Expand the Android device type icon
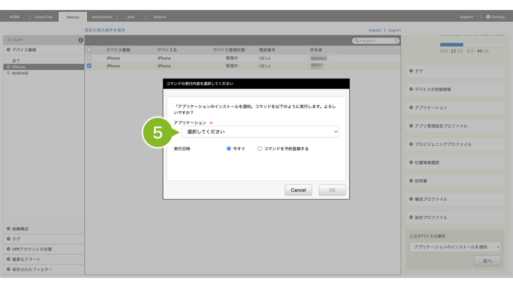This screenshot has height=288, width=513. pyautogui.click(x=9, y=73)
